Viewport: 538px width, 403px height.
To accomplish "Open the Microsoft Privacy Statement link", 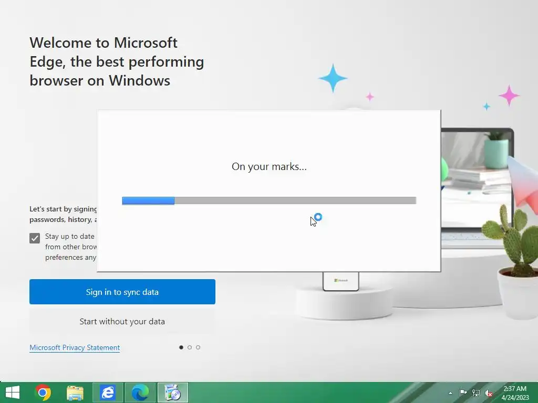I will pyautogui.click(x=75, y=347).
